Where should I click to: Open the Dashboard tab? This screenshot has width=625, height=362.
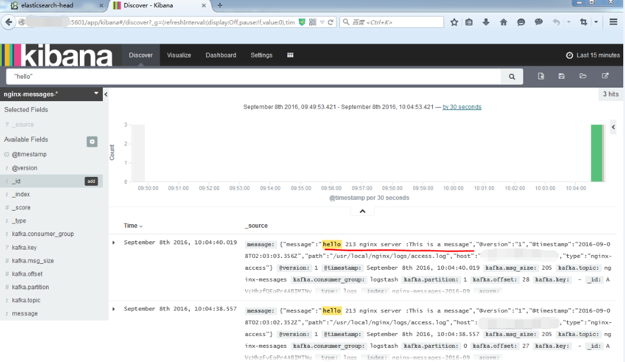221,55
